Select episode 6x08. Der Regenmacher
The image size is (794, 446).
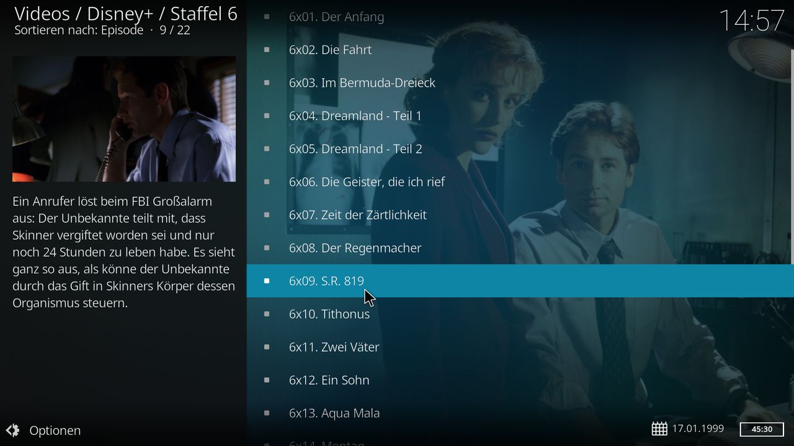(x=519, y=248)
